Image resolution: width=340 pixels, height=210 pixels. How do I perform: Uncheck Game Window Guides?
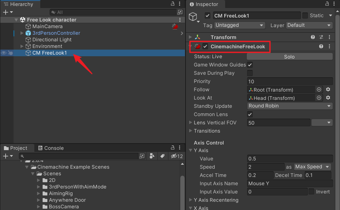pos(250,65)
